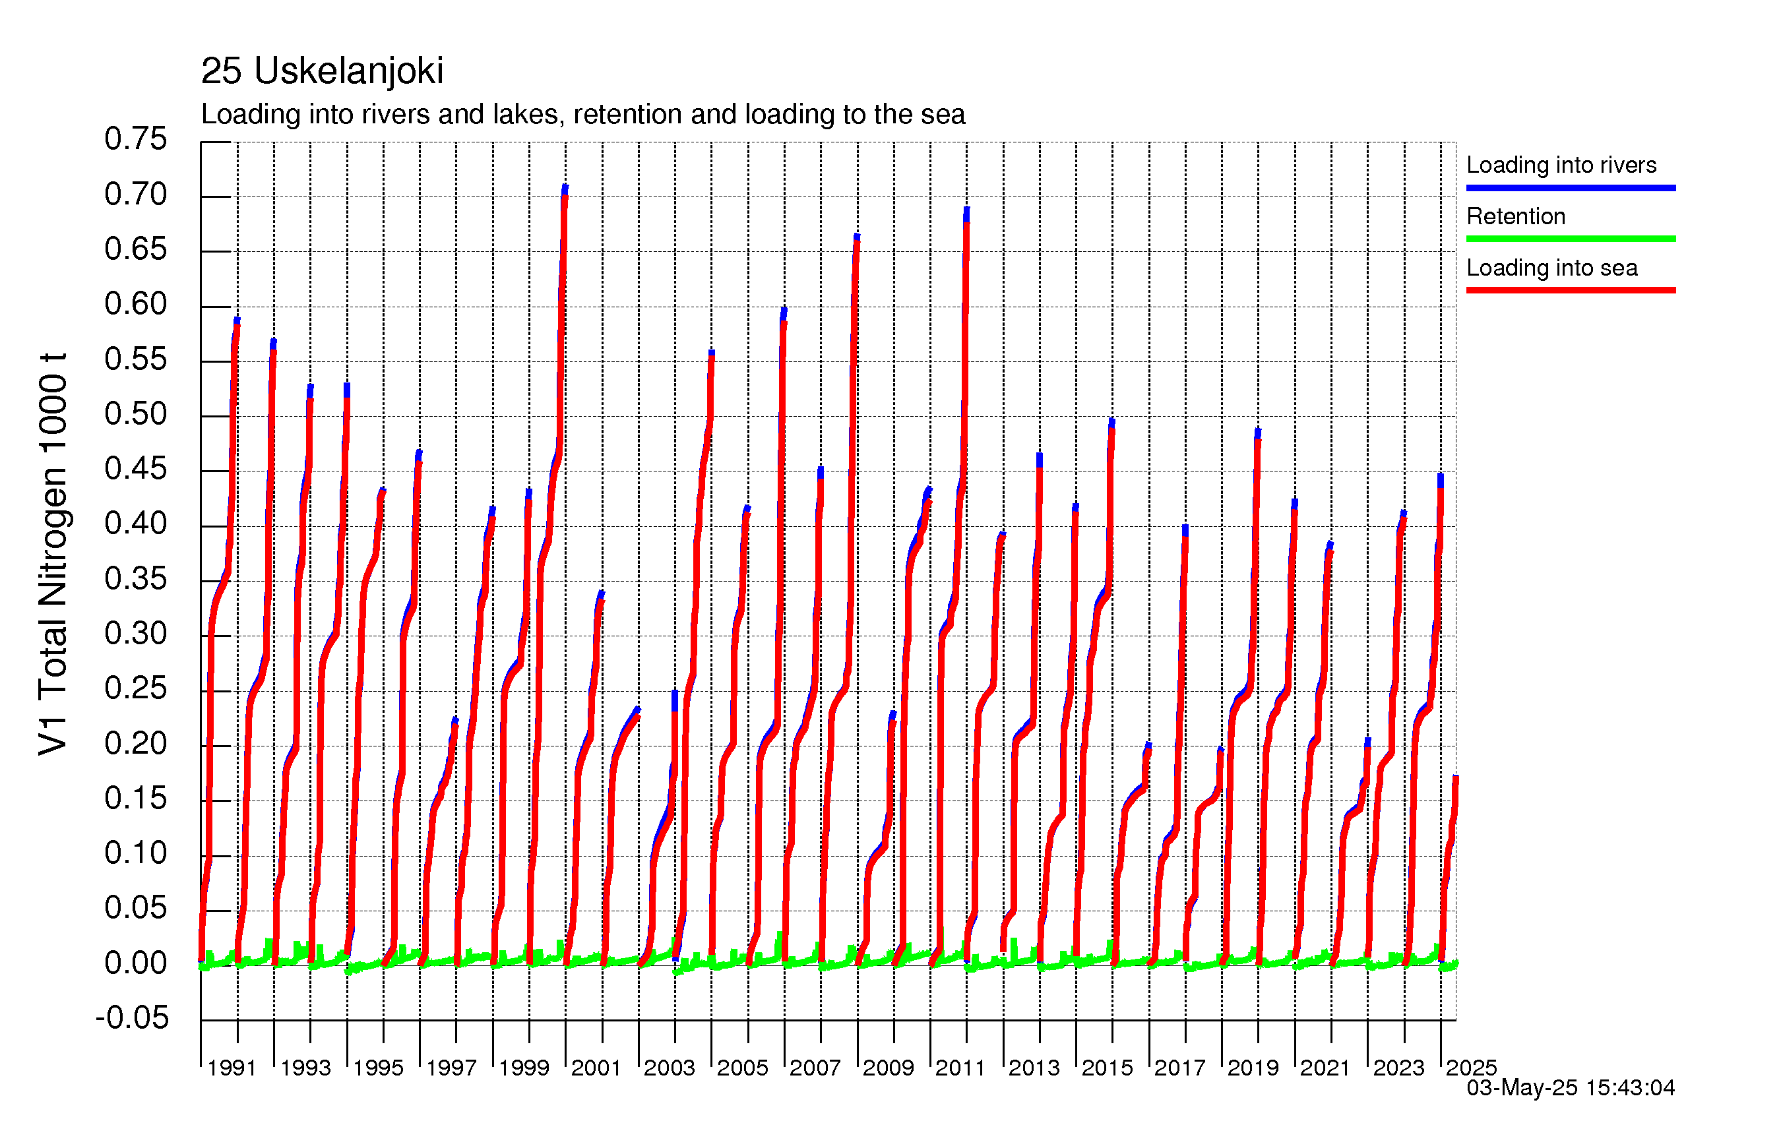This screenshot has height=1121, width=1781.
Task: Click the timestamp '03-May-25 15:43:04'
Action: [x=1570, y=1088]
